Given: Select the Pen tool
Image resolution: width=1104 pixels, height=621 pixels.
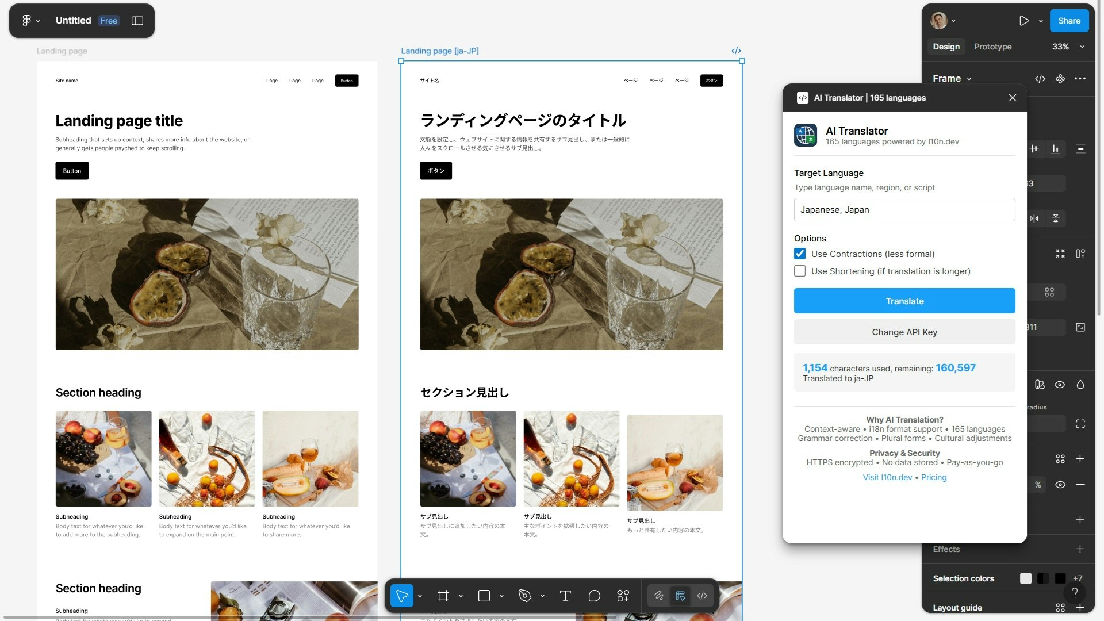Looking at the screenshot, I should coord(524,596).
